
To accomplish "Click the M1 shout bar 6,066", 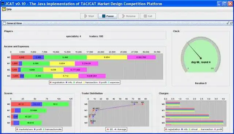I will (36, 63).
